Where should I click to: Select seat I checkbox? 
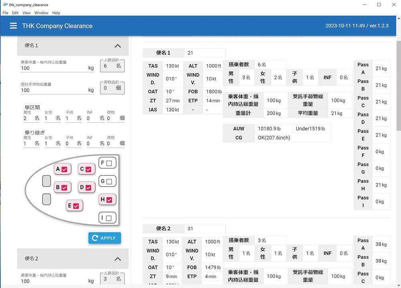coord(109,218)
